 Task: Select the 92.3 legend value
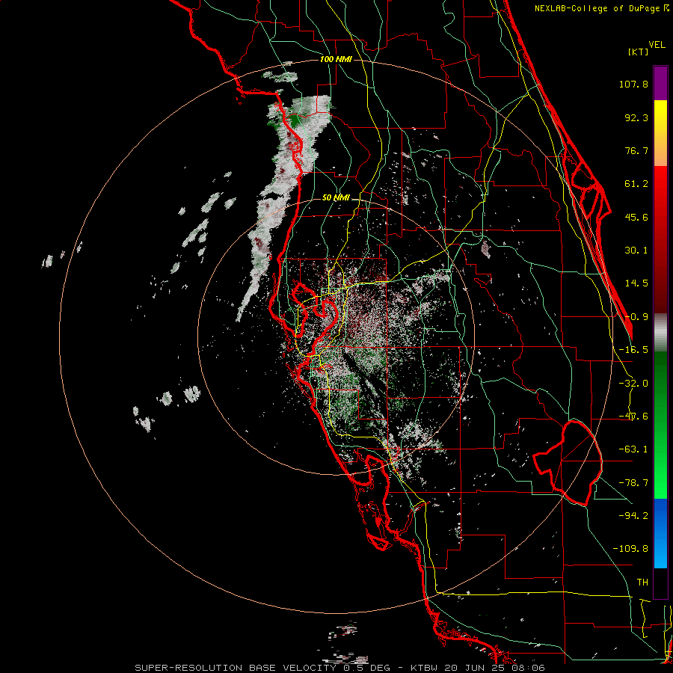point(636,117)
